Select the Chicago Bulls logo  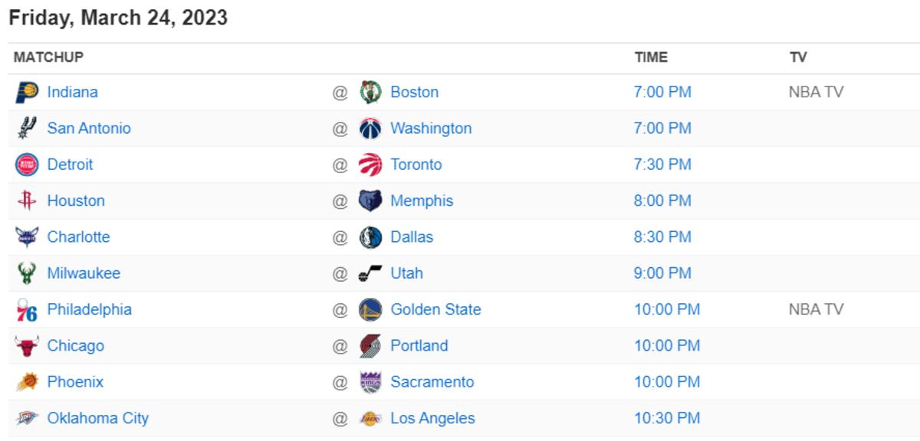(x=27, y=345)
